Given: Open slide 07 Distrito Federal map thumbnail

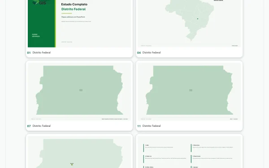Looking at the screenshot, I should (x=79, y=91).
